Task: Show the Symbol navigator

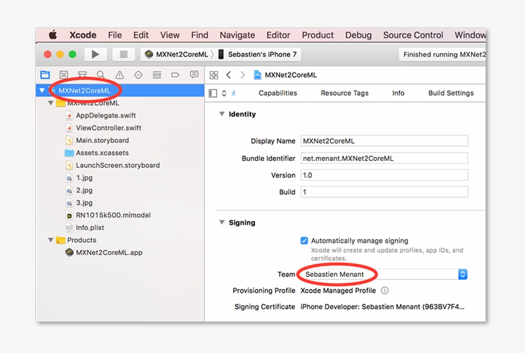Action: (x=63, y=75)
